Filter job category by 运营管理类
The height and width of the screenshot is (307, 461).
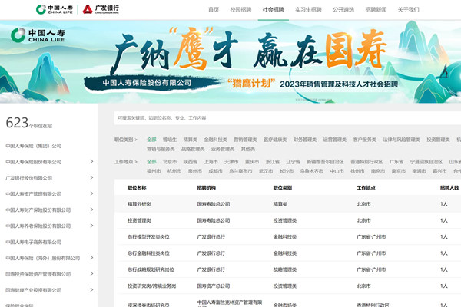click(x=334, y=140)
